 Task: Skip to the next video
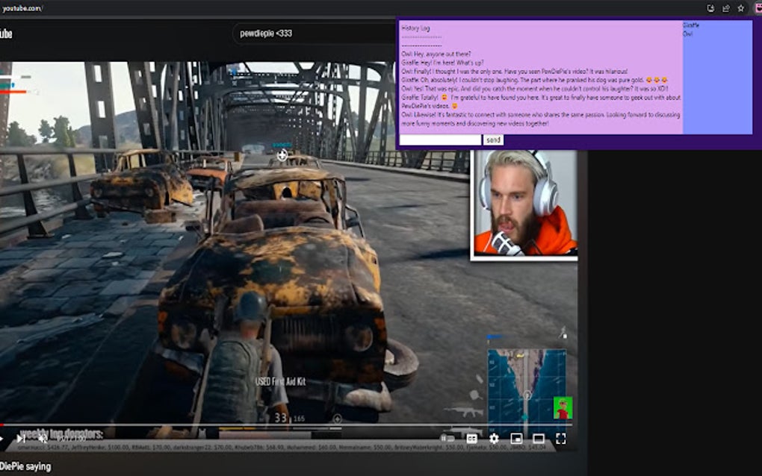[x=21, y=439]
